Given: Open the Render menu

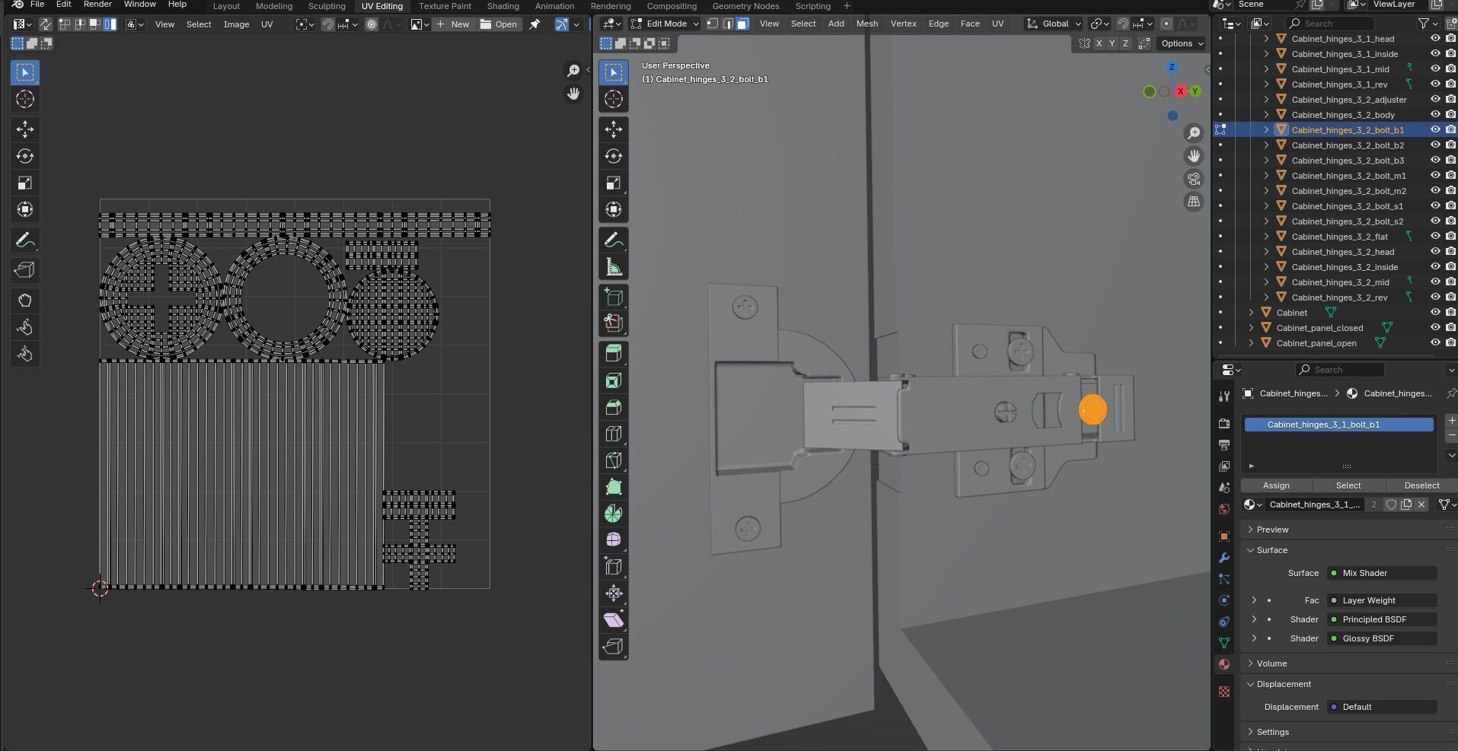Looking at the screenshot, I should [97, 5].
